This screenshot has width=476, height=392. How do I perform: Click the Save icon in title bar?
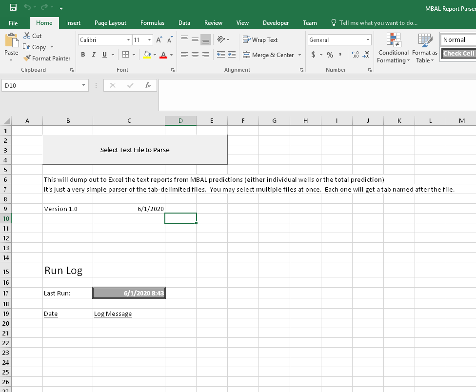click(13, 7)
